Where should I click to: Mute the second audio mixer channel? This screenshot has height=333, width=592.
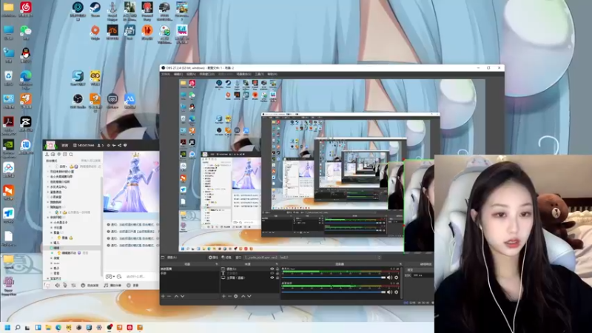389,292
